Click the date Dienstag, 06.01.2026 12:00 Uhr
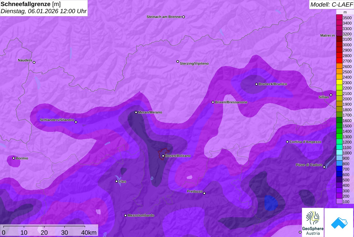Image resolution: width=354 pixels, height=237 pixels. [43, 11]
